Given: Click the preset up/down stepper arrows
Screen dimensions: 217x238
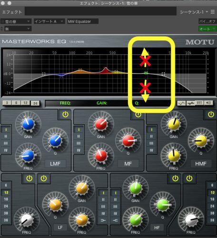Looking at the screenshot, I should pyautogui.click(x=2, y=29).
